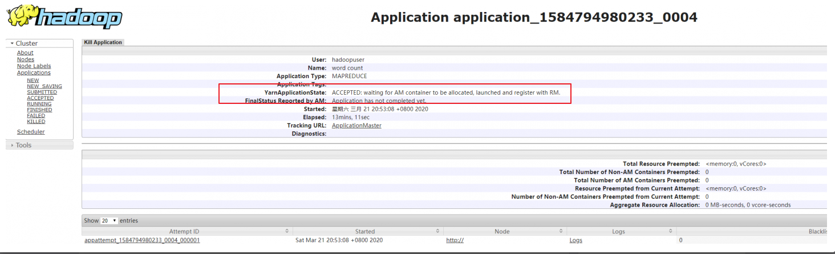Sort by Started column
835x254 pixels.
(x=368, y=231)
